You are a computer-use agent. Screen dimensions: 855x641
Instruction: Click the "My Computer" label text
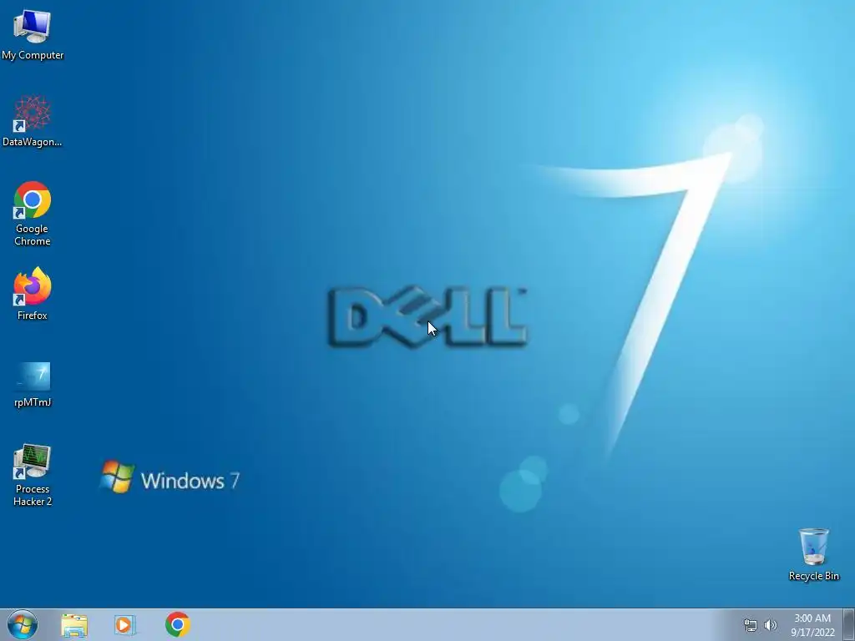[x=33, y=56]
